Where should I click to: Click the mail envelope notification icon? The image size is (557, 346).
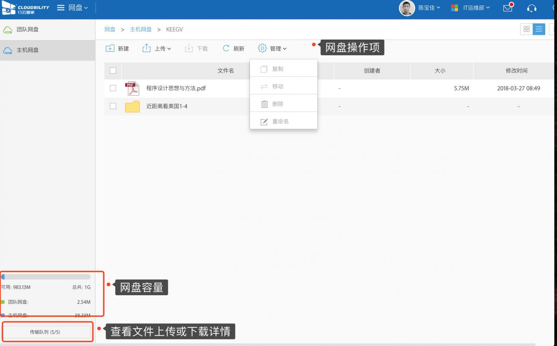[x=508, y=8]
